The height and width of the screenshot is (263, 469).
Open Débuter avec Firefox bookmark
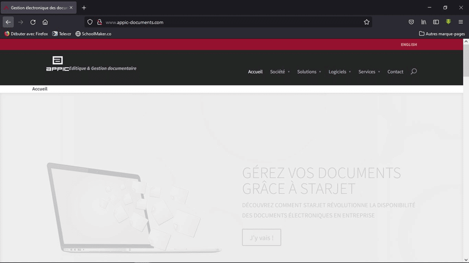pyautogui.click(x=26, y=34)
